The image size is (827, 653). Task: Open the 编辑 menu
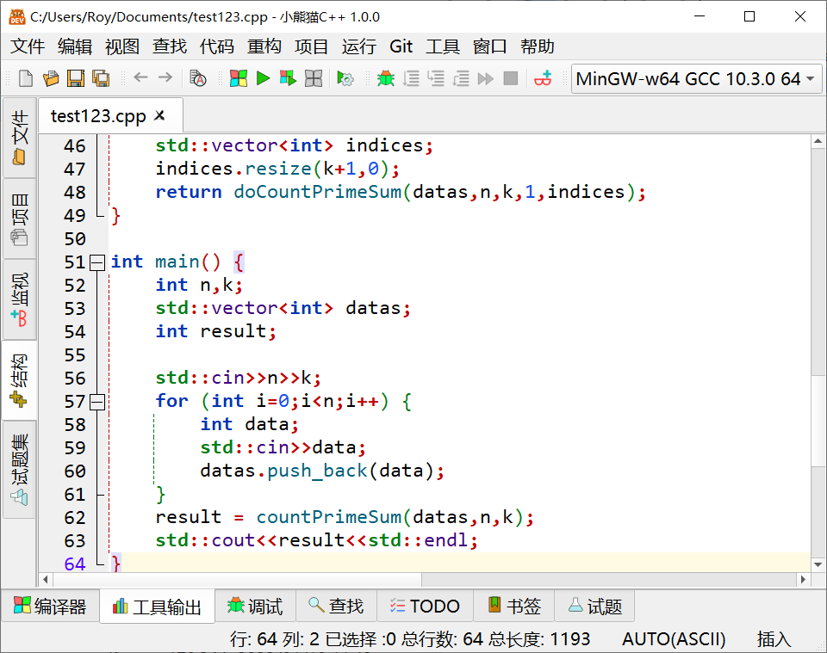(x=75, y=46)
